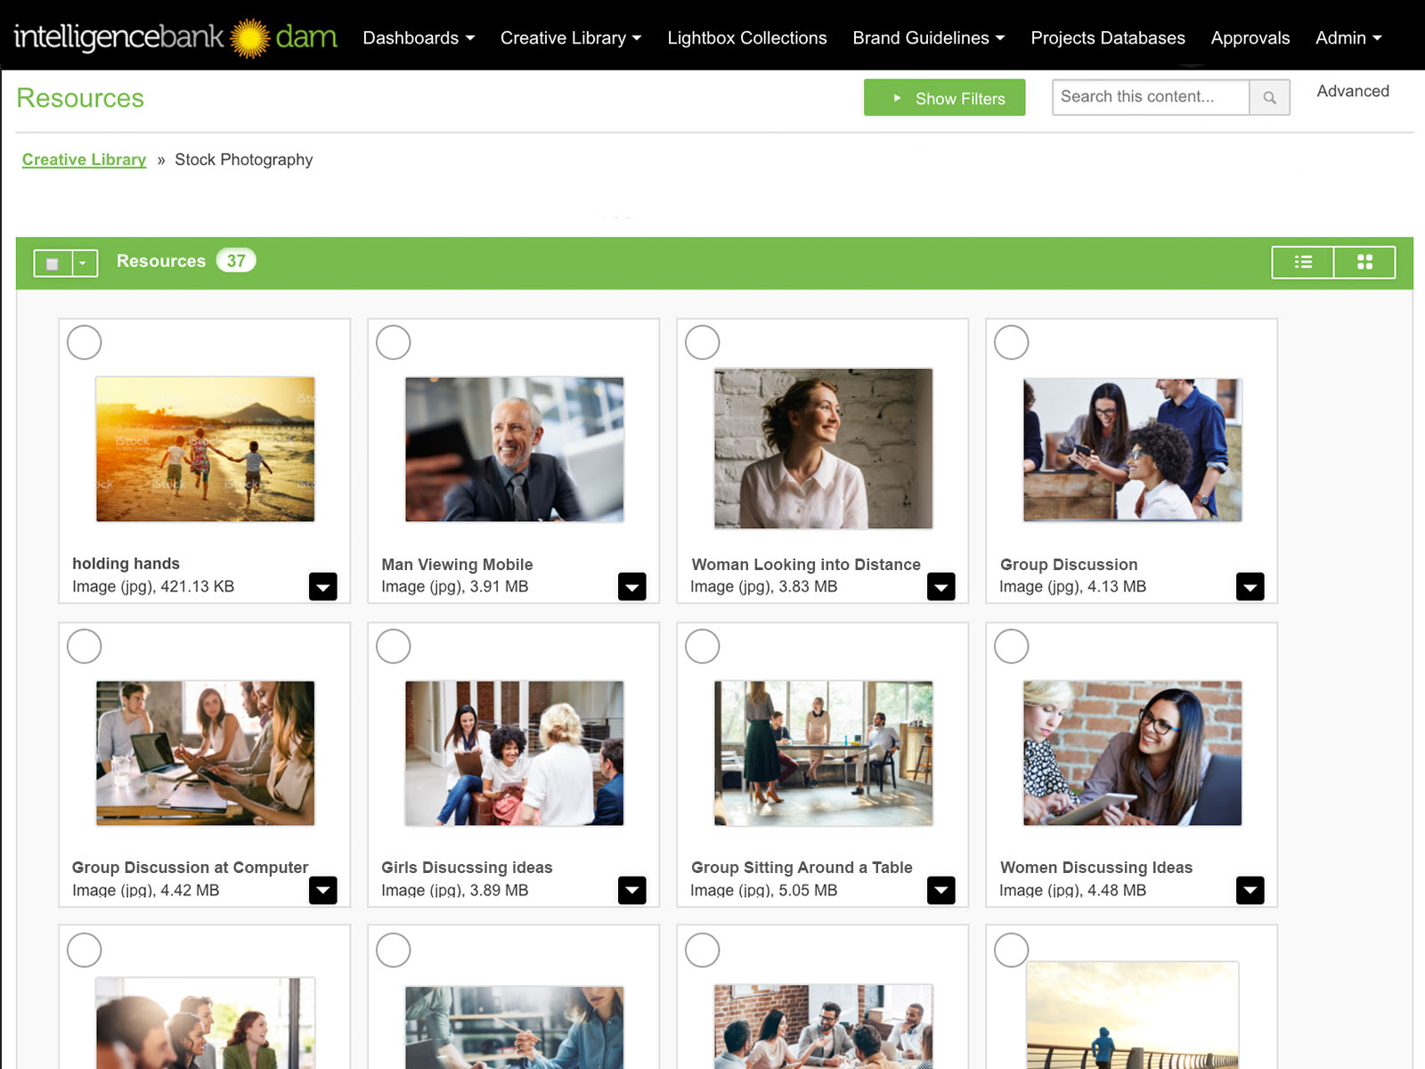Viewport: 1425px width, 1069px height.
Task: Select Women Discussing Ideas resource
Action: [1012, 646]
